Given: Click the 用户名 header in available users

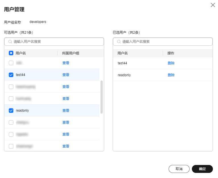Looking at the screenshot, I should click(21, 53).
